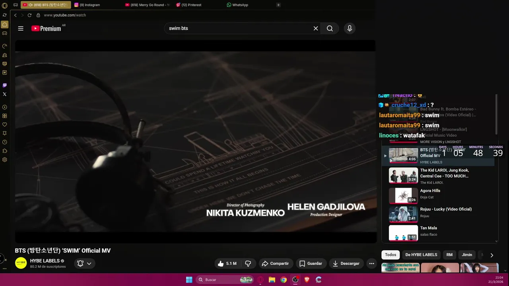
Task: Switch to the Pinterest tab
Action: [198, 5]
